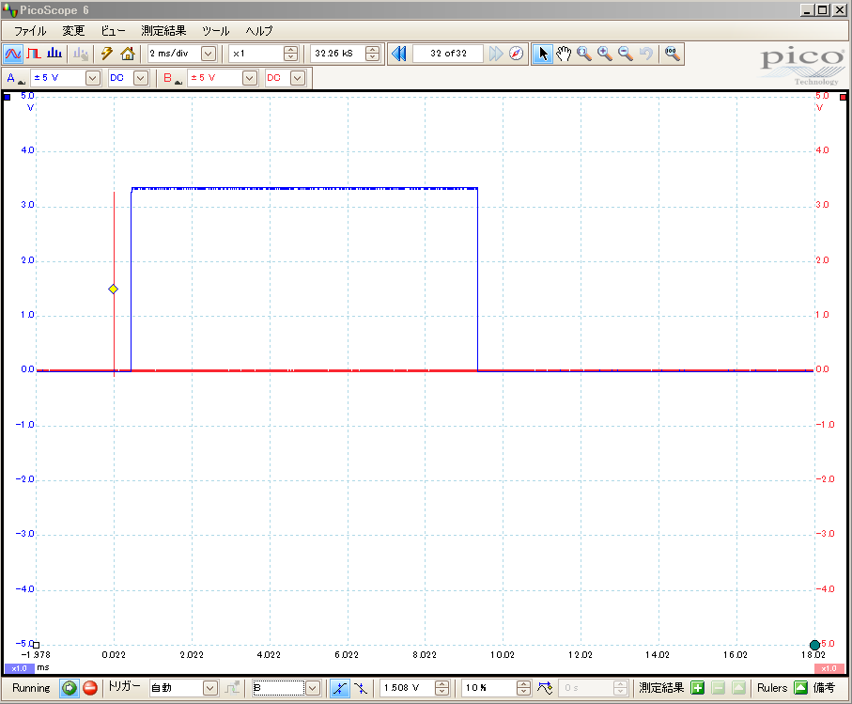This screenshot has height=704, width=852.
Task: Stop capture with red Stop button
Action: pyautogui.click(x=90, y=688)
